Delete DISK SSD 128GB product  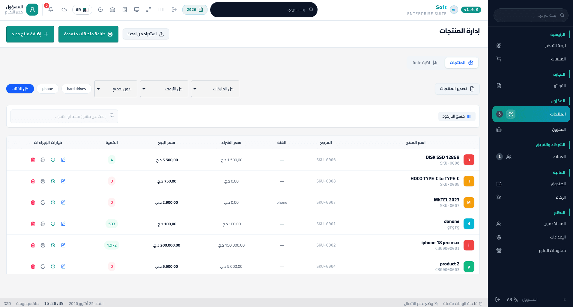click(x=33, y=160)
